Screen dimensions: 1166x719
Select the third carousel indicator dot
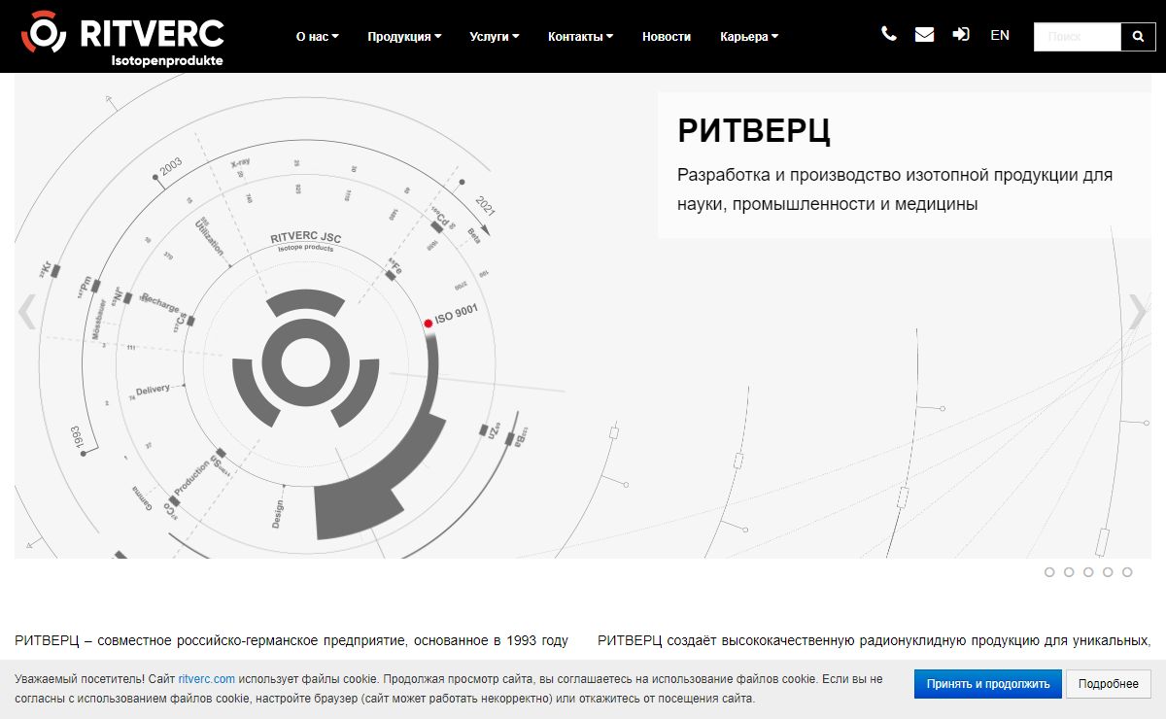point(1088,572)
